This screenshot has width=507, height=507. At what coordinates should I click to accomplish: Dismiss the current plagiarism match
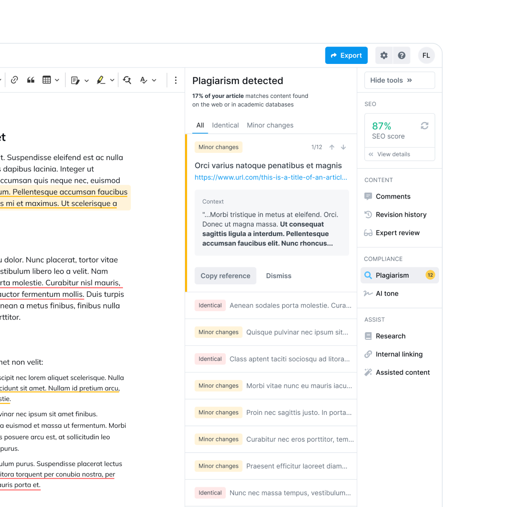point(279,276)
